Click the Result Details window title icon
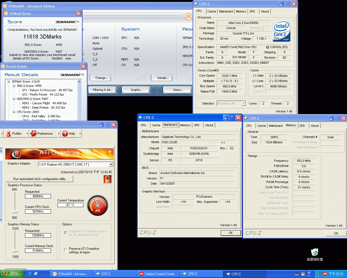This screenshot has height=278, width=347. tap(3, 66)
